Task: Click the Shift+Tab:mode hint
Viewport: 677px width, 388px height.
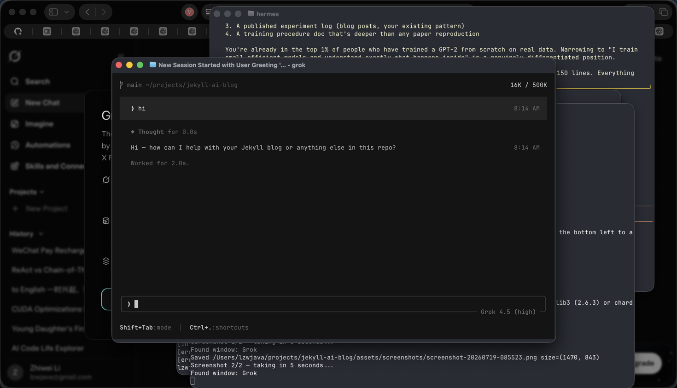Action: pyautogui.click(x=146, y=328)
